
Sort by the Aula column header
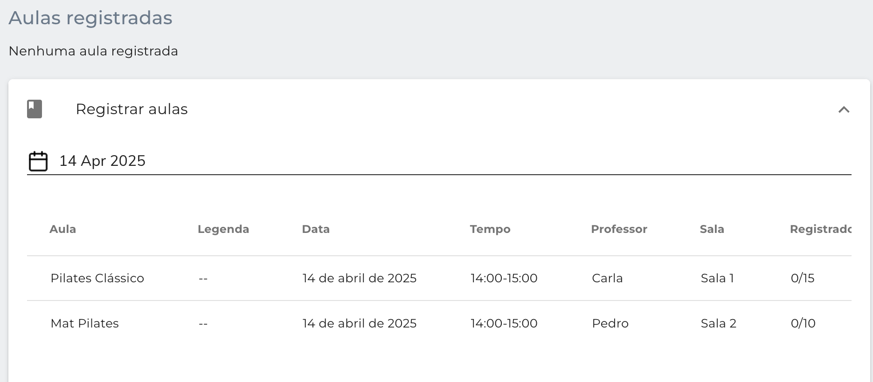[x=63, y=229]
